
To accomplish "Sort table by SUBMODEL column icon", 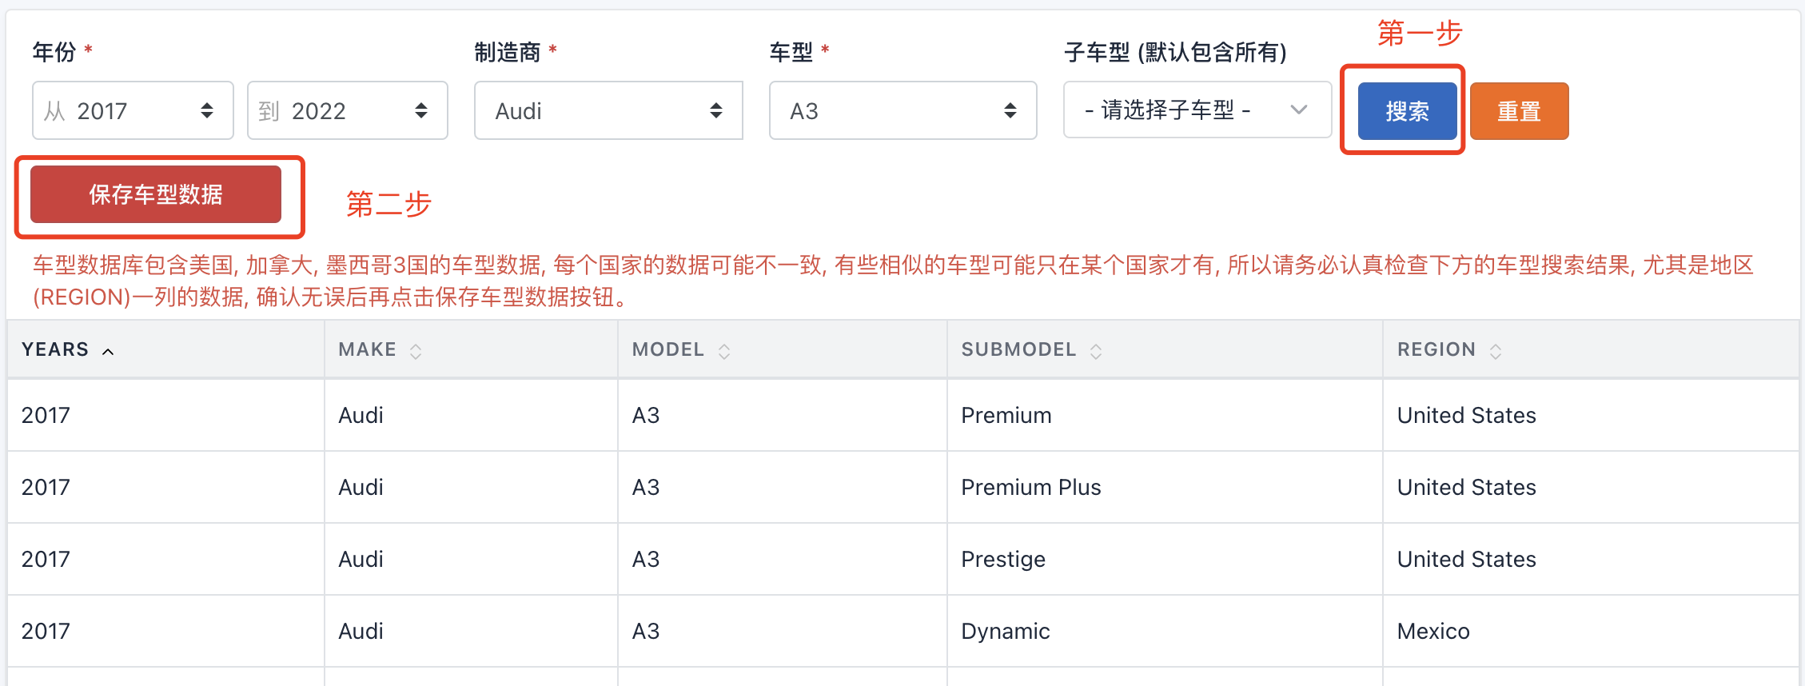I will 1096,351.
